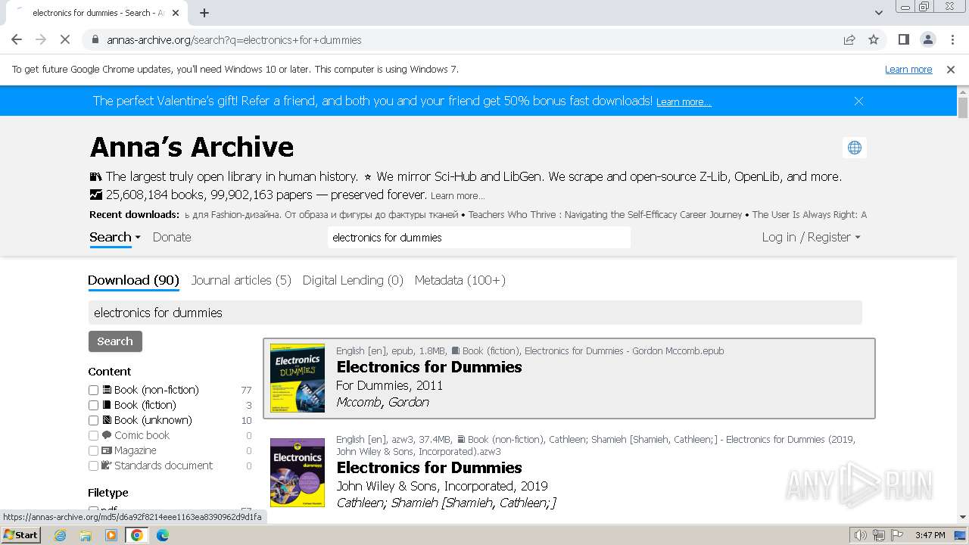Launch Internet Explorer from taskbar
The width and height of the screenshot is (969, 545).
[61, 535]
